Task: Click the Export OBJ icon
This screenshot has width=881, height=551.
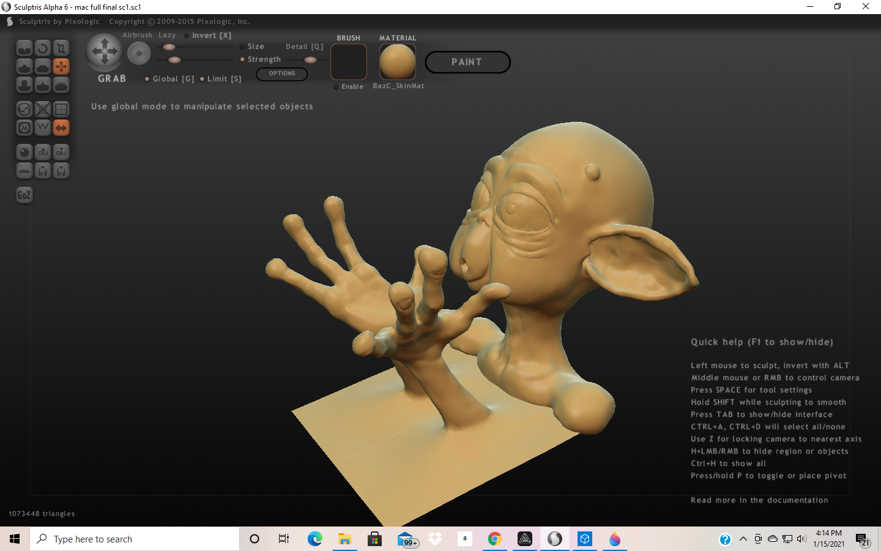Action: (61, 152)
